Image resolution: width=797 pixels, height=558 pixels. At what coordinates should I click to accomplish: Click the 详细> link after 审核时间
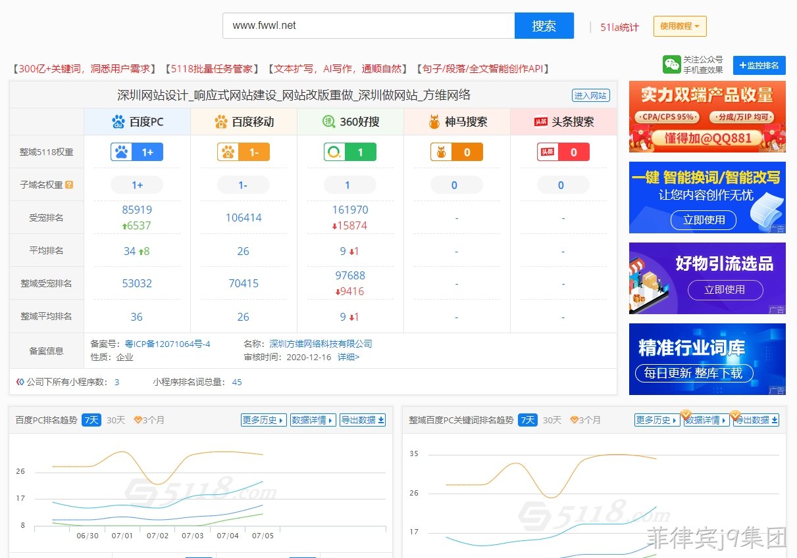click(349, 358)
